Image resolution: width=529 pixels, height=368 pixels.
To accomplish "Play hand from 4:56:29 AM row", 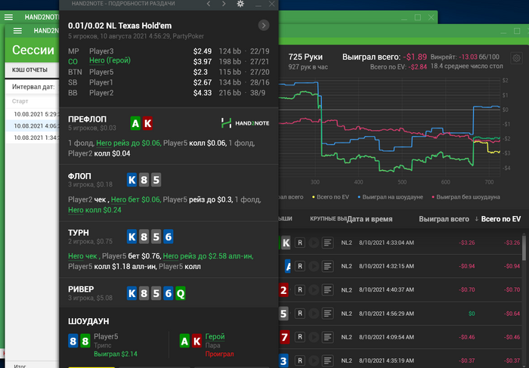I will pos(314,314).
